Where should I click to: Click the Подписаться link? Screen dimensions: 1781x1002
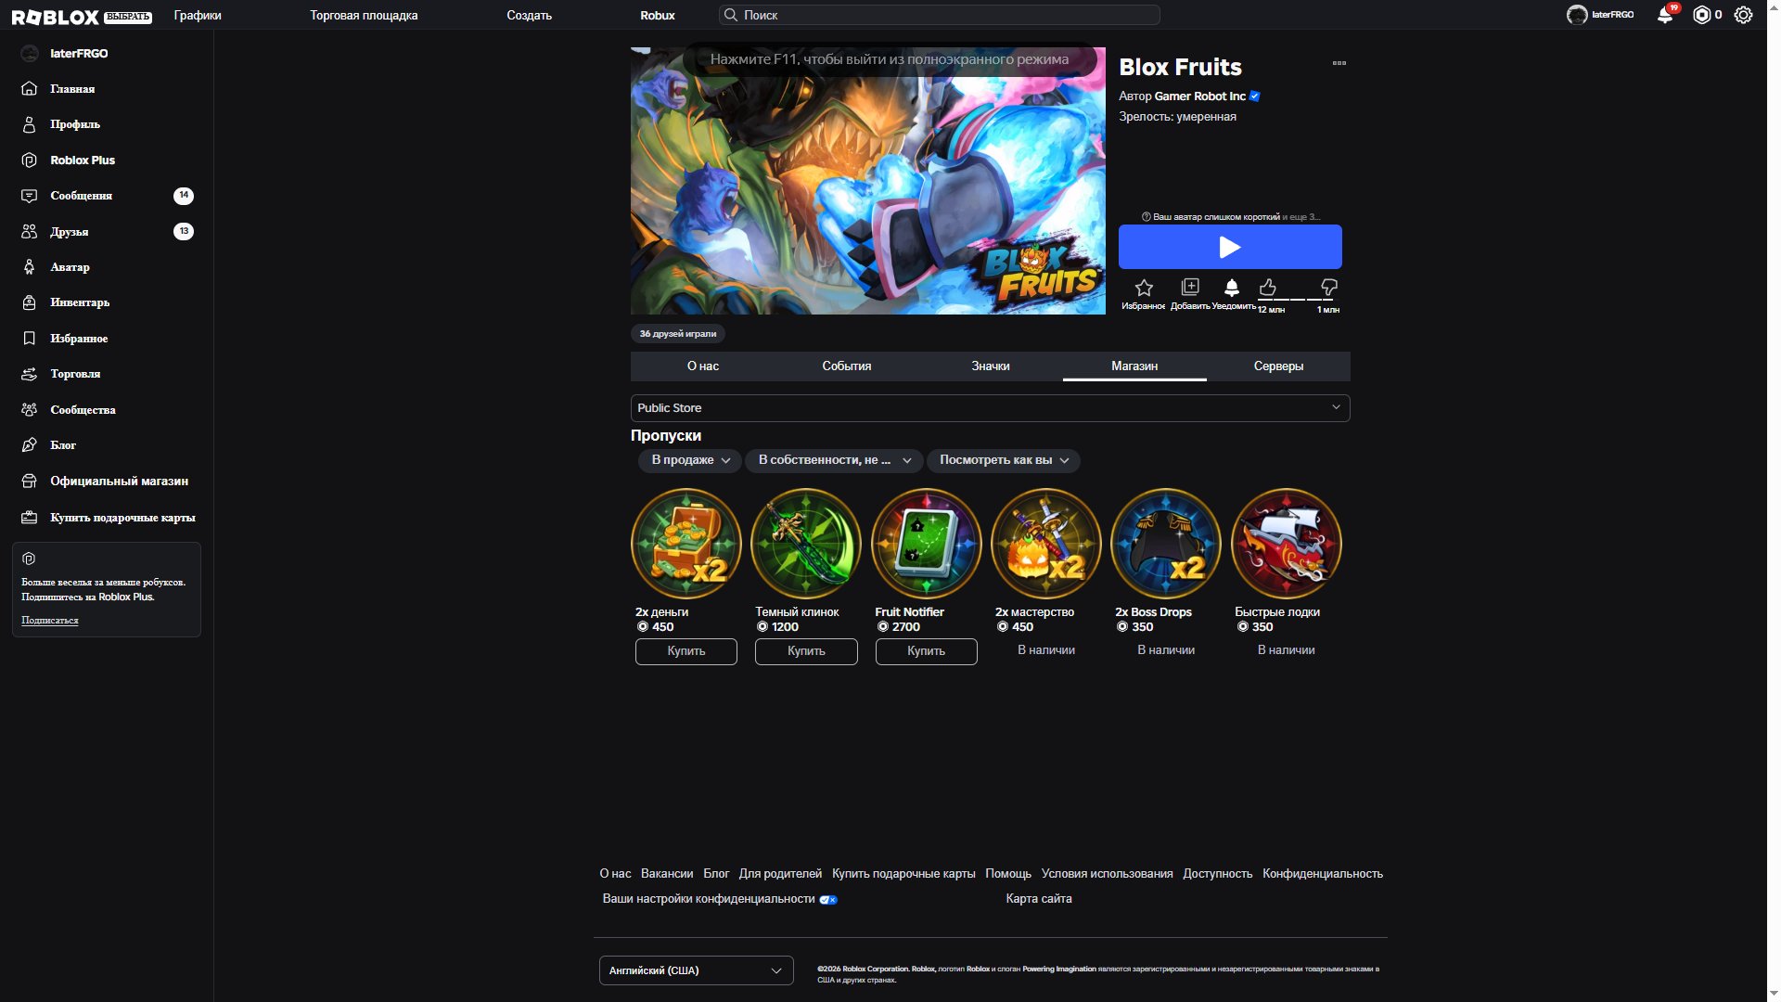coord(50,620)
